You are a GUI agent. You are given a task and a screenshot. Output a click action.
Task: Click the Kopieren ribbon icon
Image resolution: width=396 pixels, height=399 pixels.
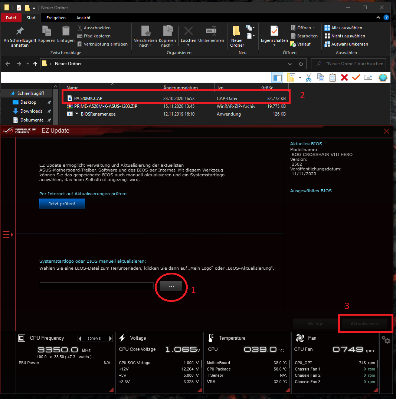pyautogui.click(x=47, y=34)
